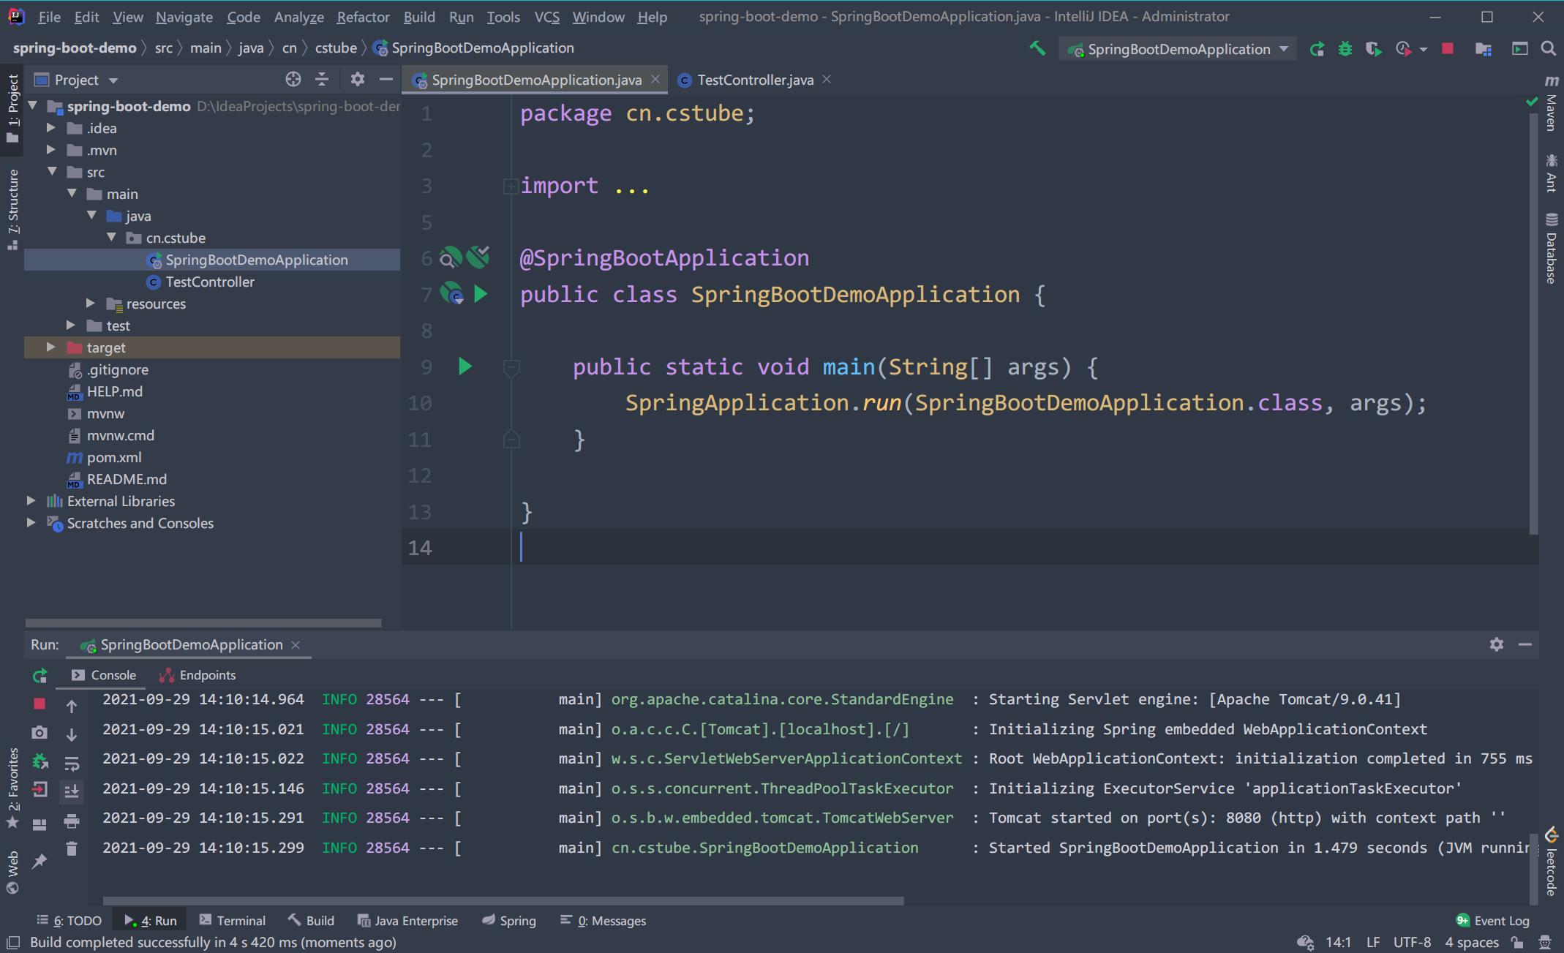Open the Spring tool window button

point(509,921)
